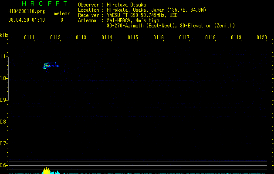This screenshot has width=274, height=174.
Task: Click time marker 0115
Action: pyautogui.click(x=133, y=37)
